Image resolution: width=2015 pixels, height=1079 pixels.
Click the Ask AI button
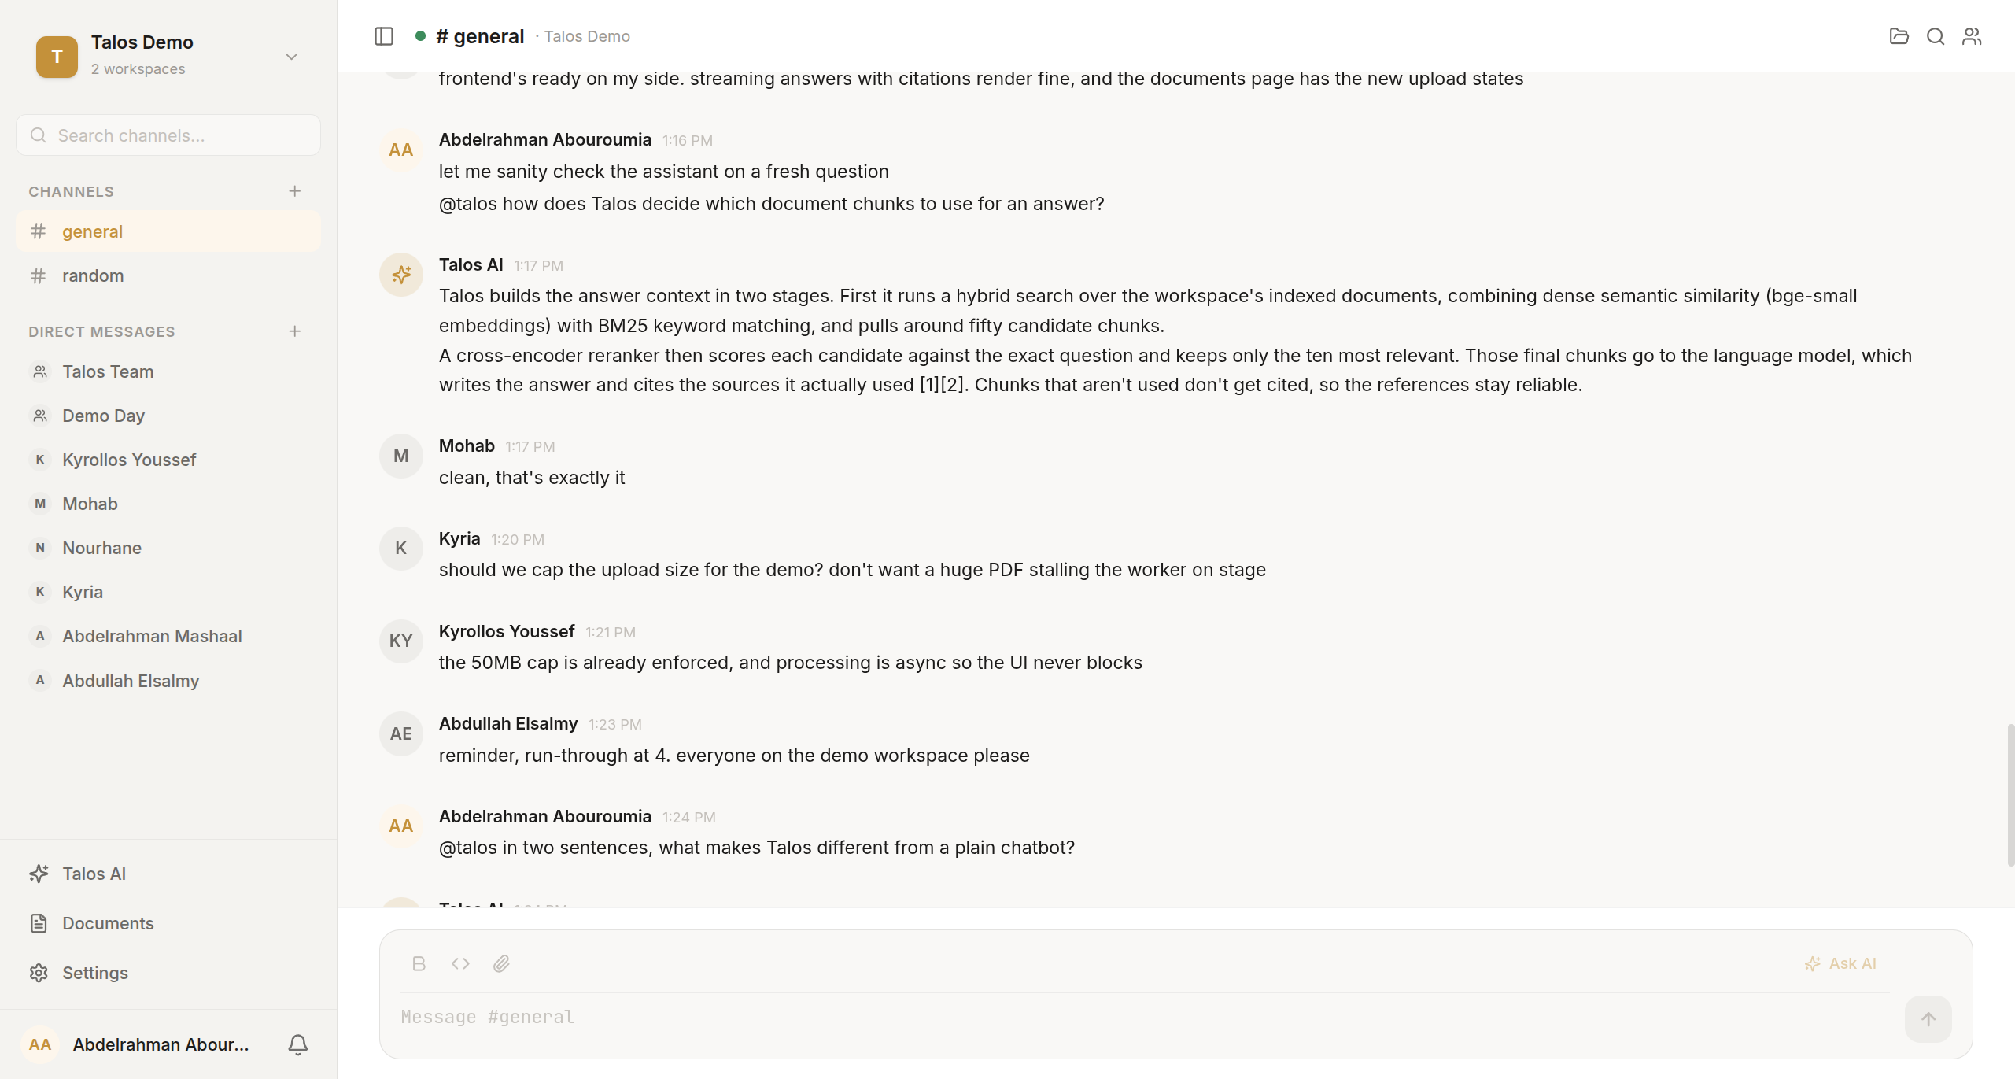pyautogui.click(x=1840, y=963)
